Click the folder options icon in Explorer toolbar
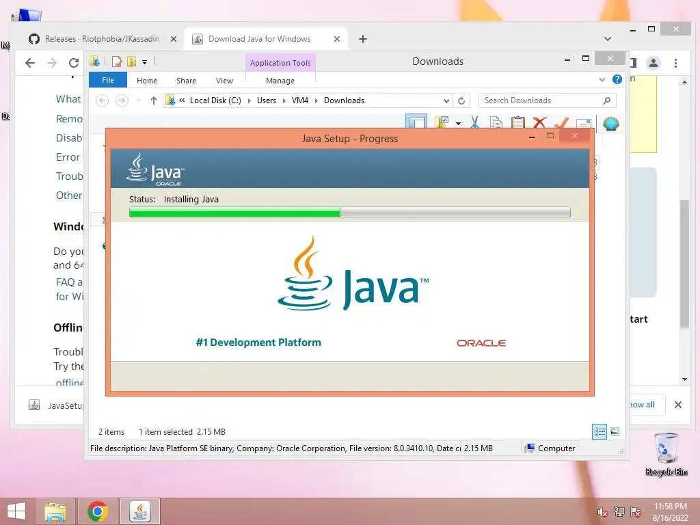The width and height of the screenshot is (700, 525). coord(442,122)
